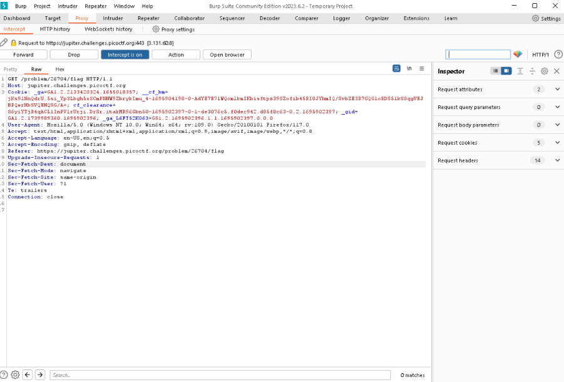The height and width of the screenshot is (382, 564).
Task: Toggle word wrap icon in message editor
Action: pos(396,69)
